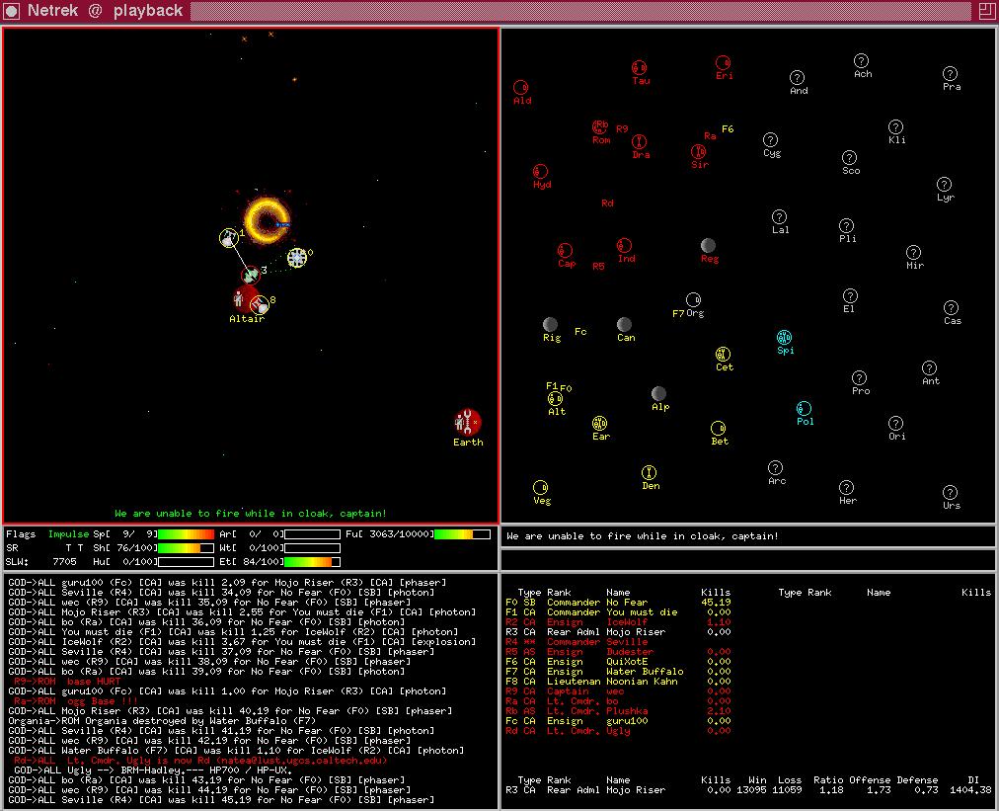Click the fuel gauge bar
The height and width of the screenshot is (811, 999).
pos(463,534)
